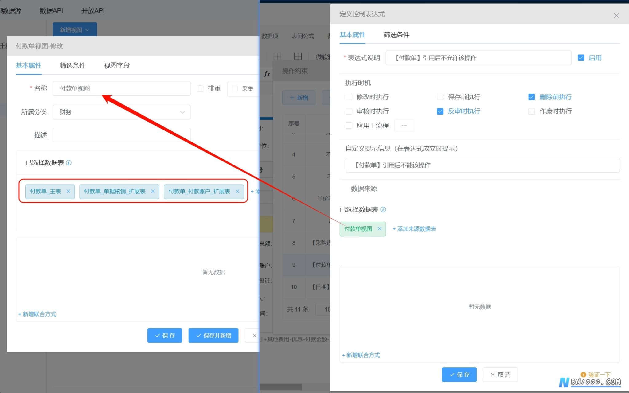Uncheck the 启用 checkbox

[581, 58]
